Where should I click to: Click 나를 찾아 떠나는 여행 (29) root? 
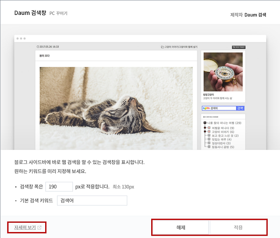click(x=224, y=123)
